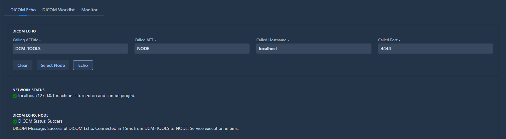Click into the Called Hostname field with localhost
This screenshot has height=139, width=506.
click(314, 49)
